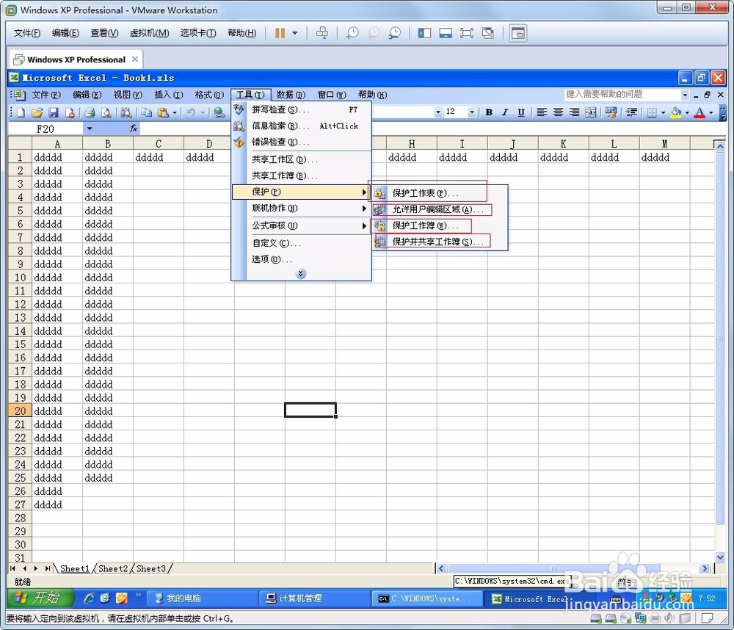Click the fx Insert Function button

click(x=134, y=128)
